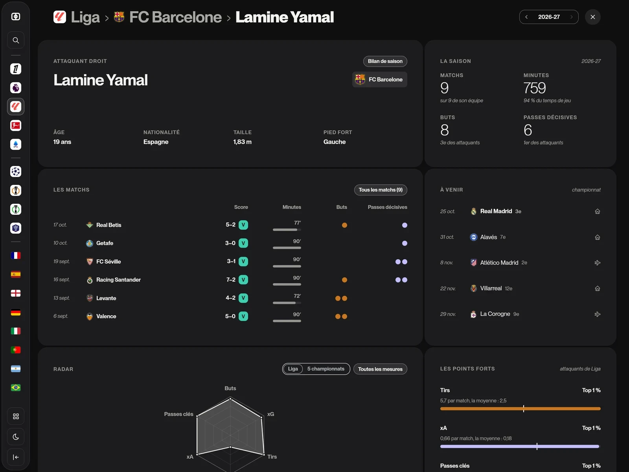The height and width of the screenshot is (472, 629).
Task: Open the Racing Santander 7–2 match row
Action: pyautogui.click(x=230, y=280)
